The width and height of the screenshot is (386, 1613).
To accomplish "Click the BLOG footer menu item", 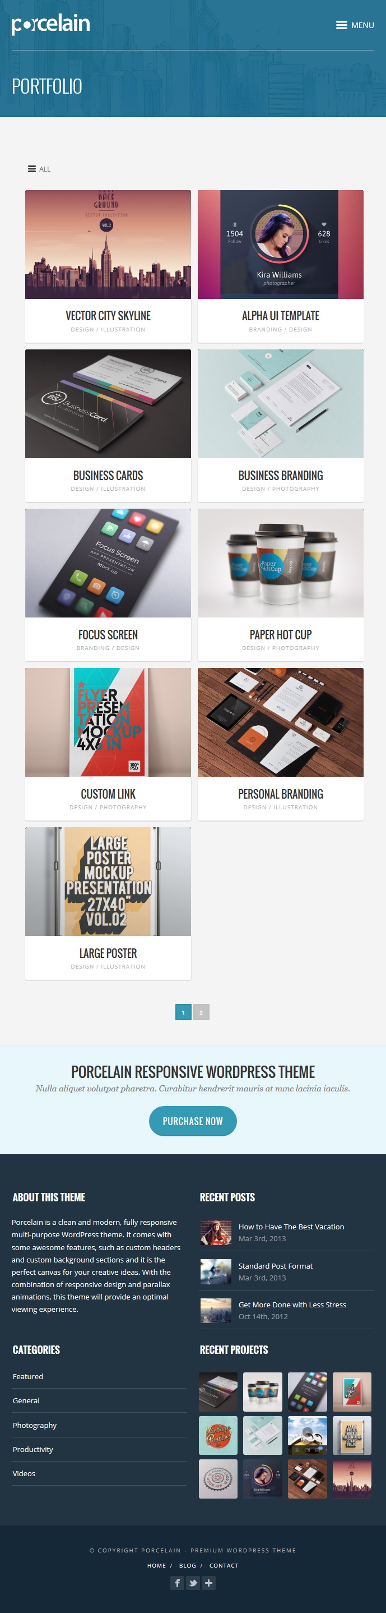I will [187, 1565].
